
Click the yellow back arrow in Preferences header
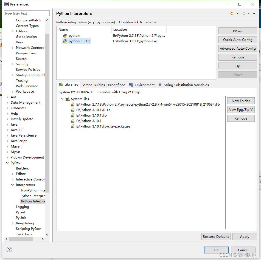coord(232,13)
